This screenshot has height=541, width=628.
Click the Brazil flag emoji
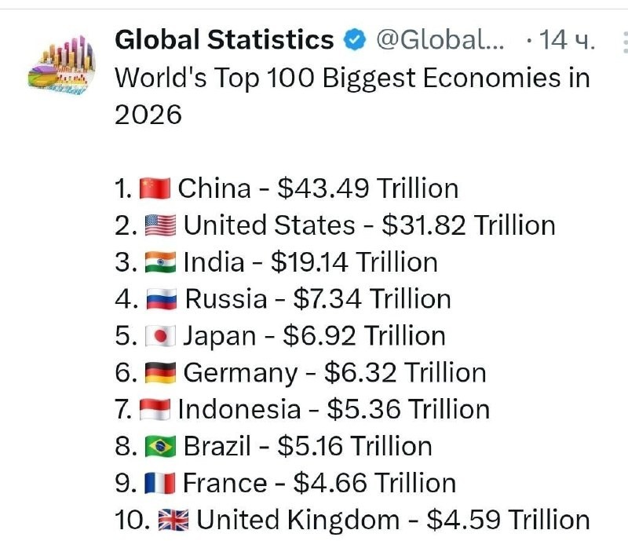[x=160, y=447]
